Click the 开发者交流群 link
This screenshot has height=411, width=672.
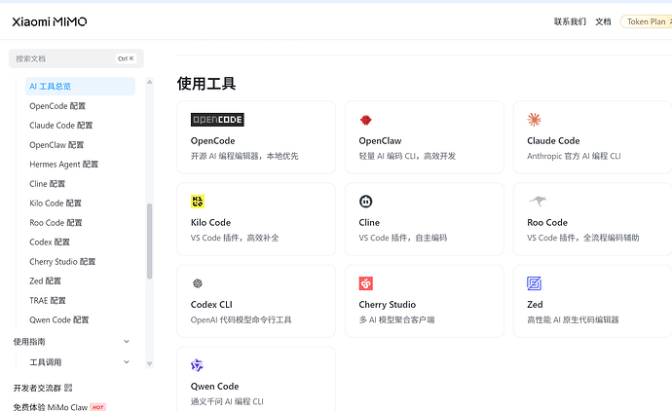point(37,388)
